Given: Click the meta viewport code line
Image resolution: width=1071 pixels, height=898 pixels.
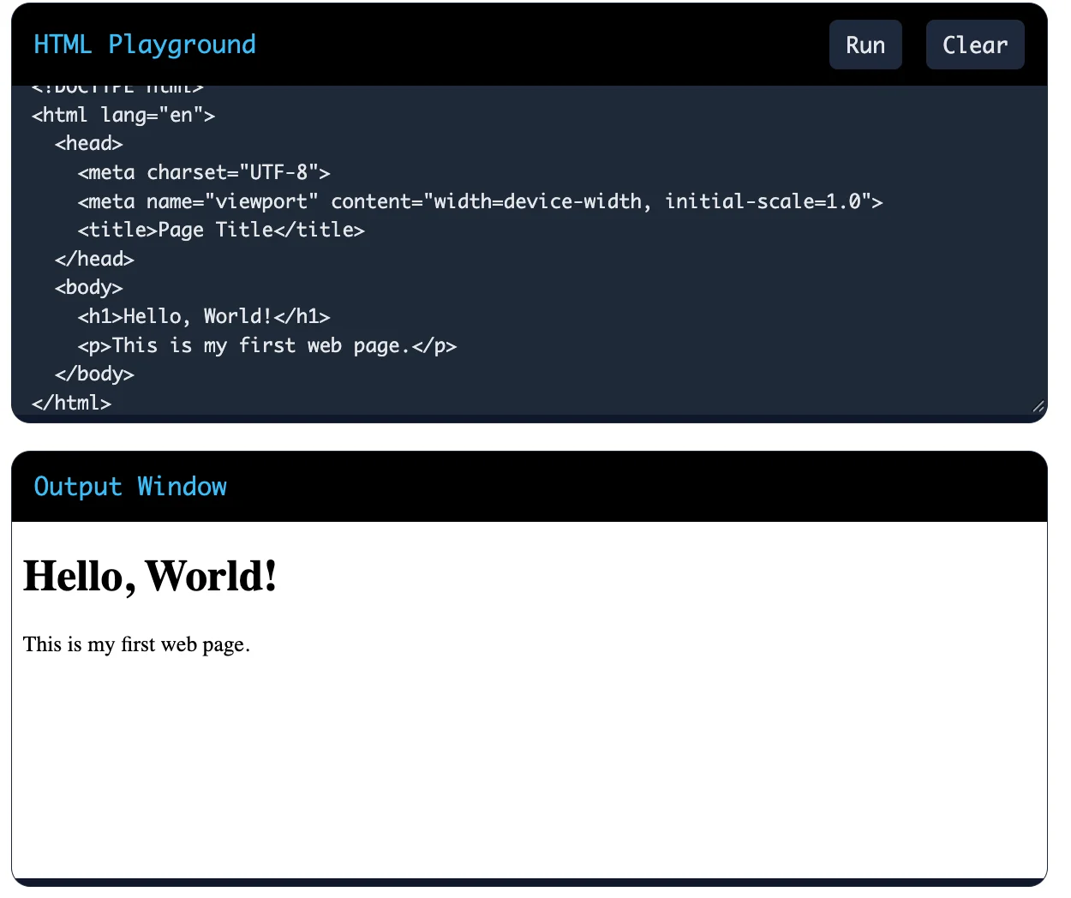Looking at the screenshot, I should pyautogui.click(x=481, y=201).
